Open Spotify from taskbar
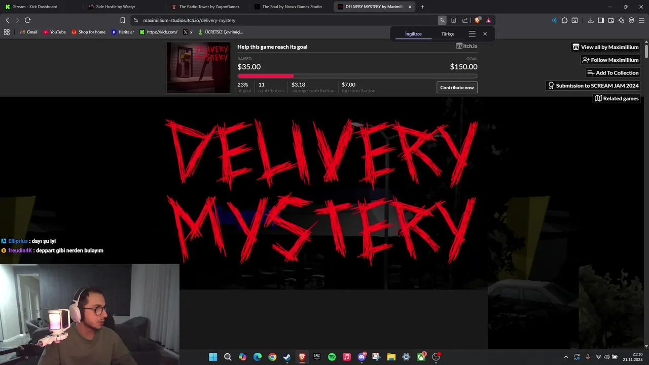 (x=332, y=357)
